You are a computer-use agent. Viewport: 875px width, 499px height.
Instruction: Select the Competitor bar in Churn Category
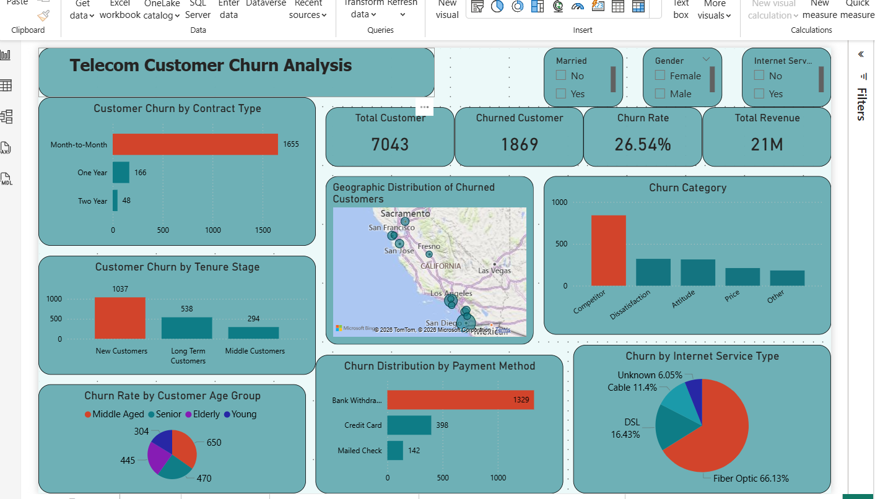coord(608,250)
